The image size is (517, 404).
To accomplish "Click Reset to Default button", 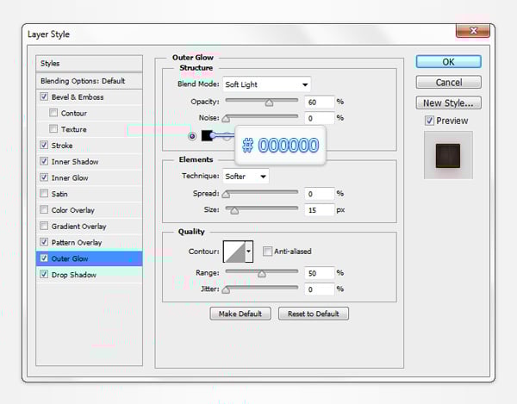I will click(313, 314).
